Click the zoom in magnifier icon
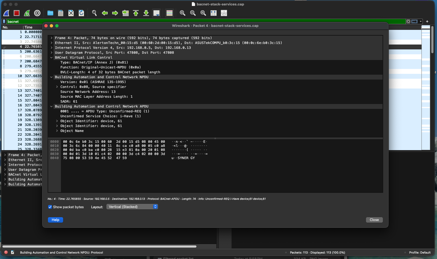The image size is (437, 259). click(183, 13)
